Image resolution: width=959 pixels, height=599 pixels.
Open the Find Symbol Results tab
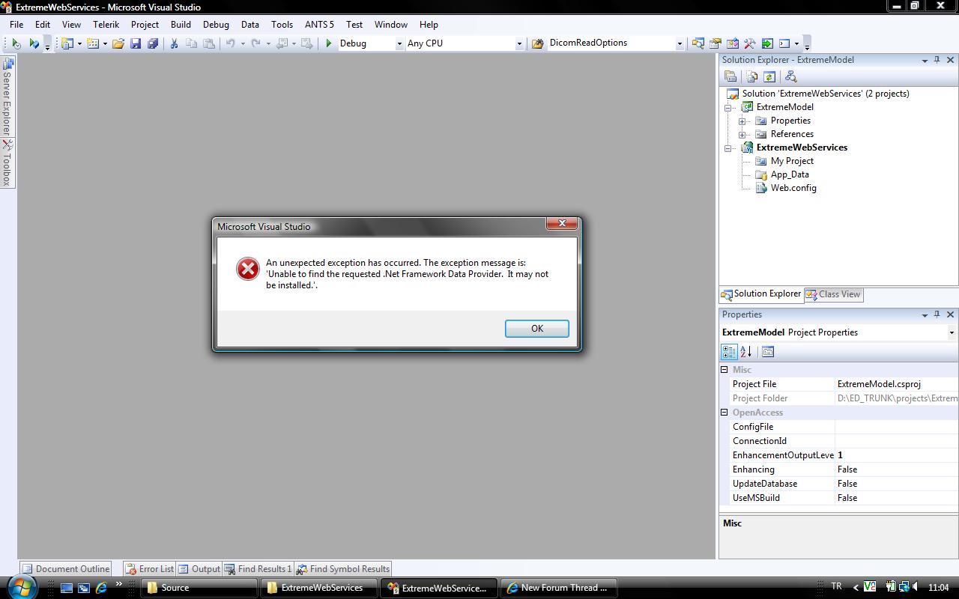[343, 569]
